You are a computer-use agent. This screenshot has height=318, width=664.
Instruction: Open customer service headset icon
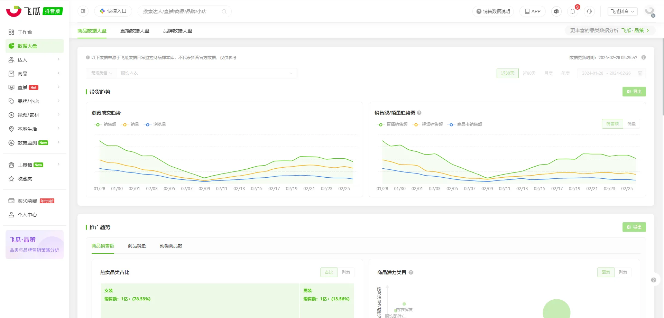tap(589, 11)
